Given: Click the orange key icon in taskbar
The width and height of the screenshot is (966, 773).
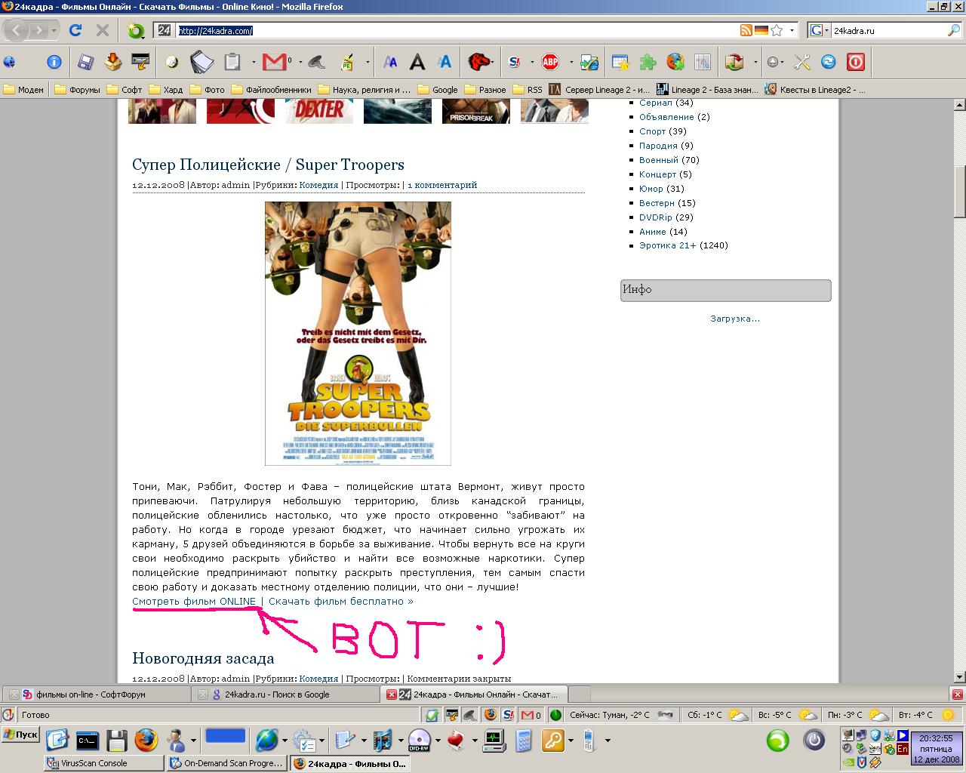Looking at the screenshot, I should pos(552,741).
